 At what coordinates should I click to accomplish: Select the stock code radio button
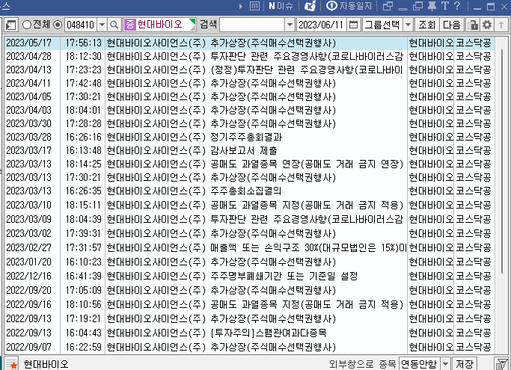(x=58, y=25)
